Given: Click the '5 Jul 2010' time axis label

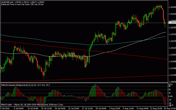Looking at the screenshot, I should pyautogui.click(x=5, y=108).
